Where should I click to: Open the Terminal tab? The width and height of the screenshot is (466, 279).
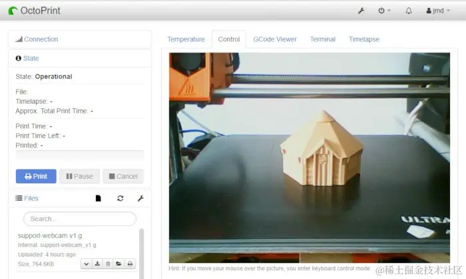(x=323, y=39)
